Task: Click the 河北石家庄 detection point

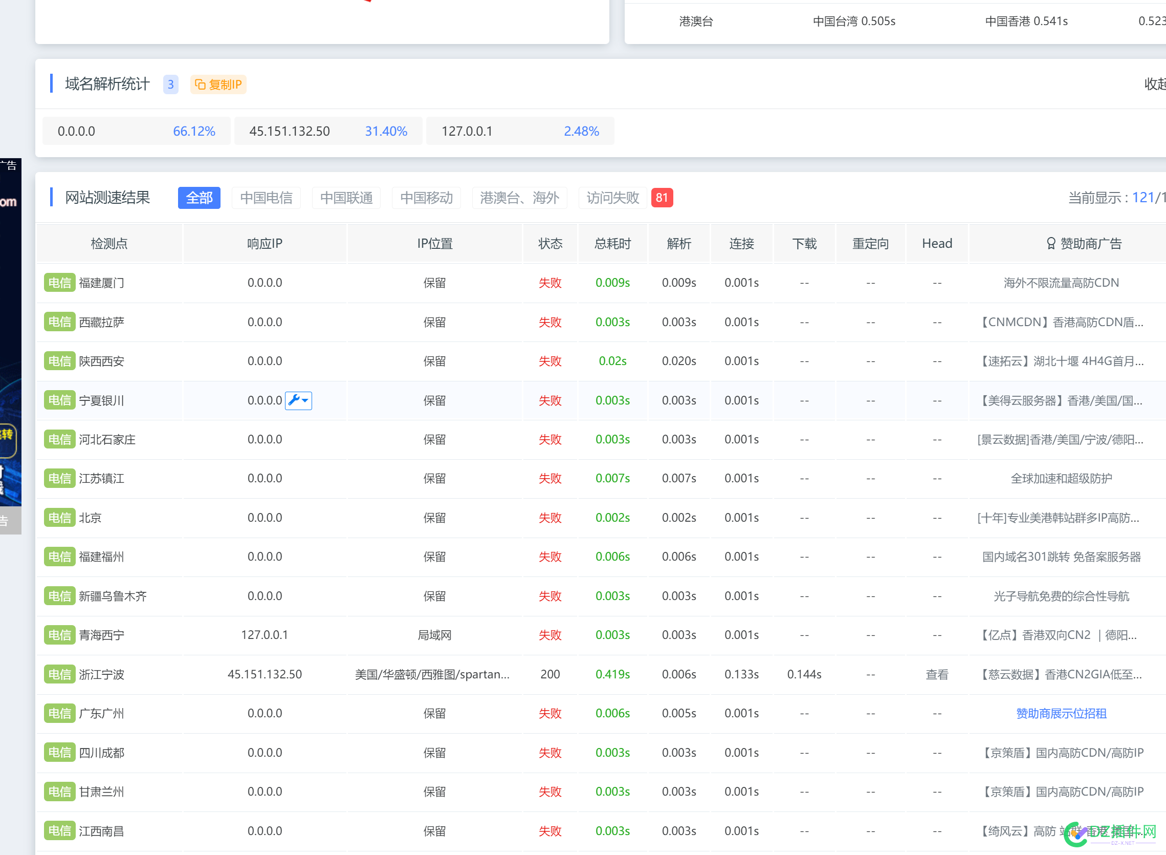Action: coord(107,440)
